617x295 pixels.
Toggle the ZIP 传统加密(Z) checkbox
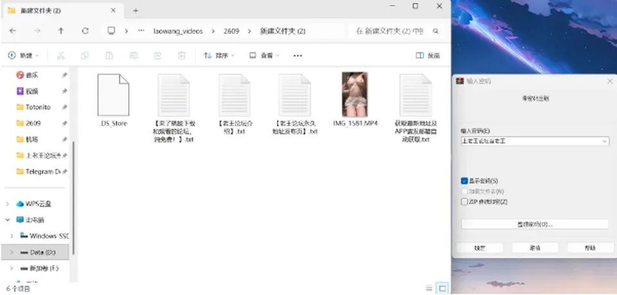pyautogui.click(x=464, y=202)
